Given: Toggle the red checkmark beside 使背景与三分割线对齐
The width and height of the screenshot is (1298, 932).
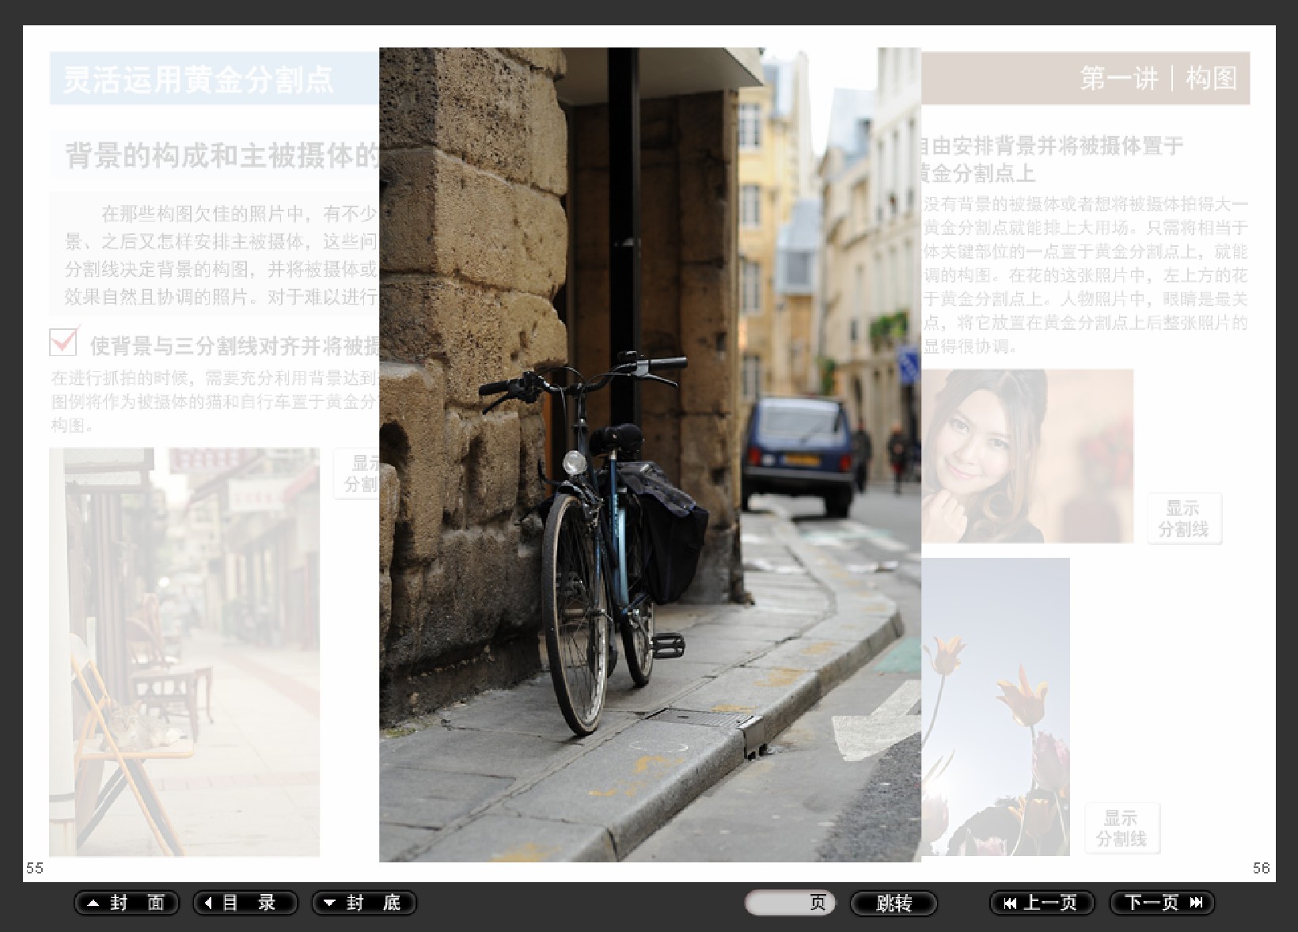Looking at the screenshot, I should pos(64,341).
